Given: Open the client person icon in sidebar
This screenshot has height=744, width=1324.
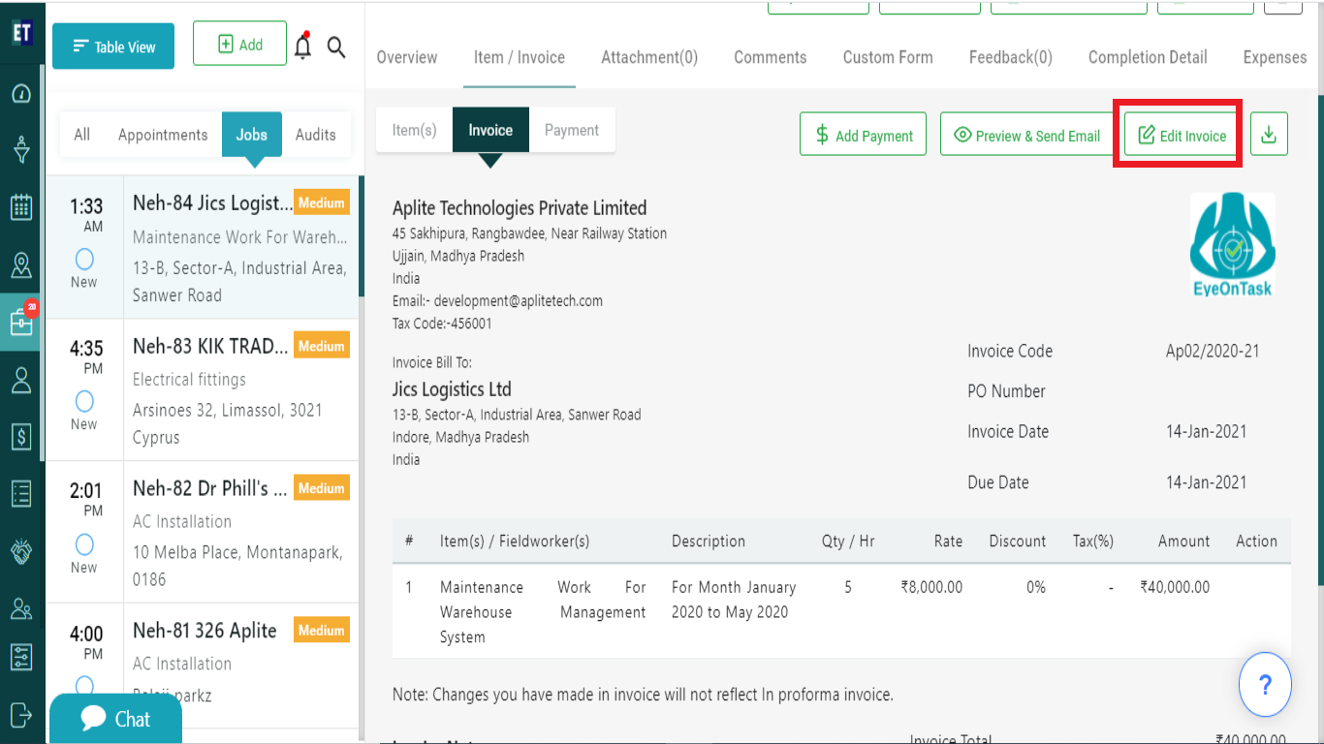Looking at the screenshot, I should 21,380.
